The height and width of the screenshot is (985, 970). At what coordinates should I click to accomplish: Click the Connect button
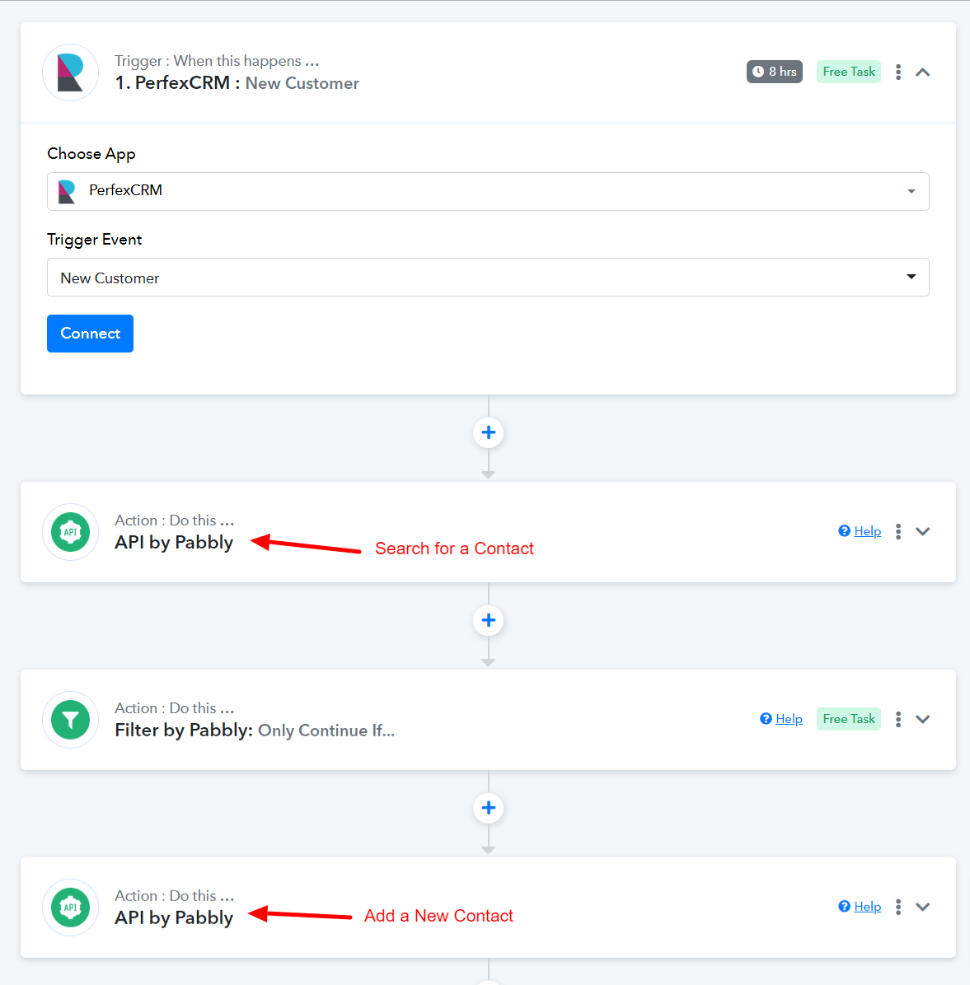pos(90,334)
